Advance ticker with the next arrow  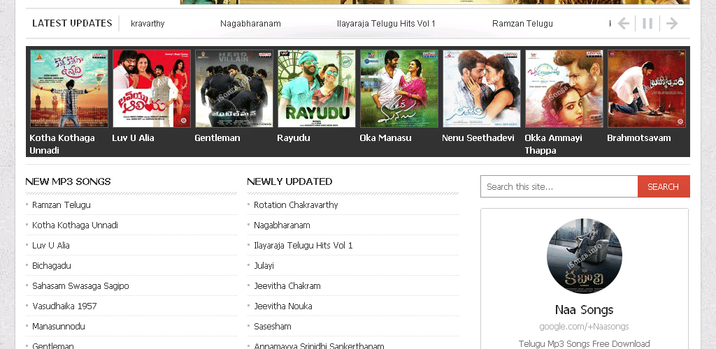point(672,23)
